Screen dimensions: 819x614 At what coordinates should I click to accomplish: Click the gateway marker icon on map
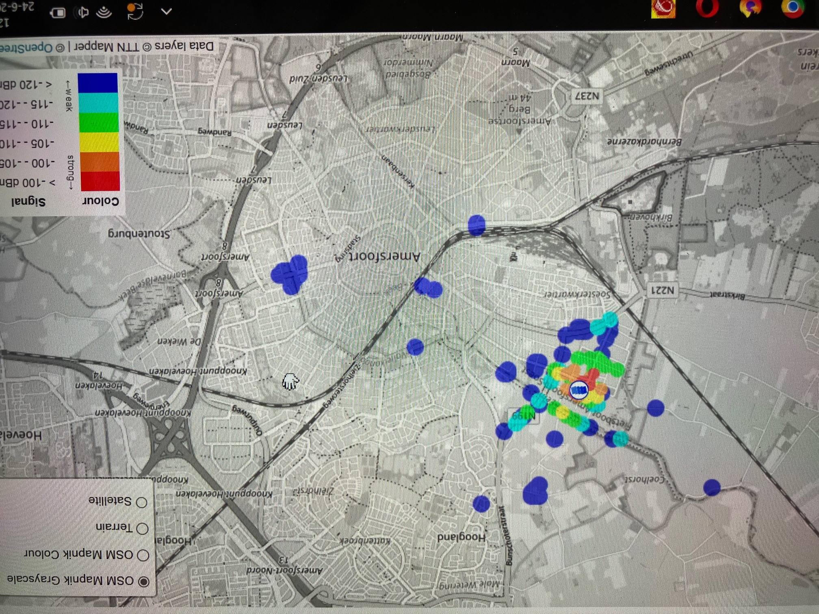[578, 390]
